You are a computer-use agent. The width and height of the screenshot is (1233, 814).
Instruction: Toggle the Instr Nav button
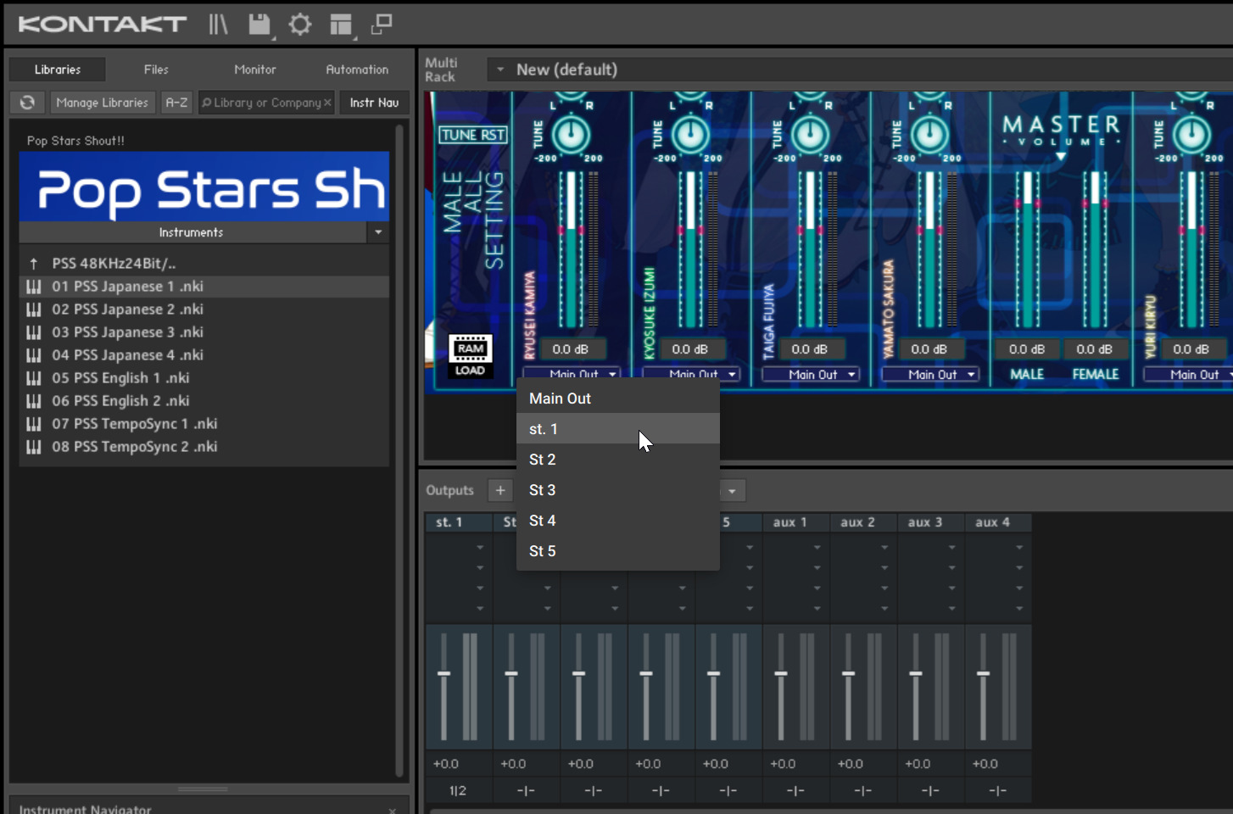tap(374, 103)
